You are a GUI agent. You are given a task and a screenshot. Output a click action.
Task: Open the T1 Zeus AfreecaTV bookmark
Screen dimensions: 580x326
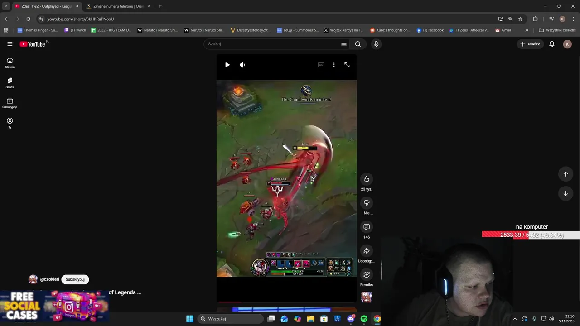pos(469,30)
